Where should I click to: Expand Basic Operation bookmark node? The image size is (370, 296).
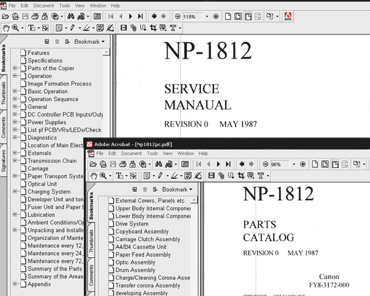(15, 91)
